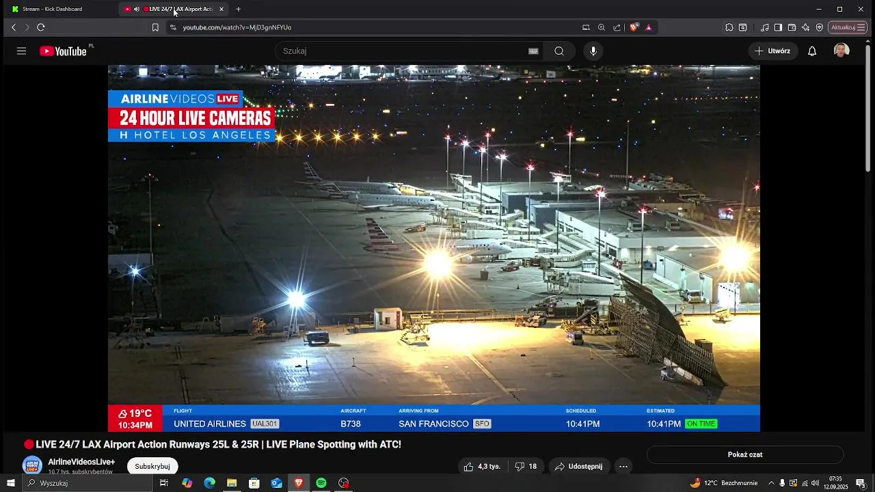Image resolution: width=875 pixels, height=492 pixels.
Task: Focus the browser address bar URL
Action: tap(237, 27)
